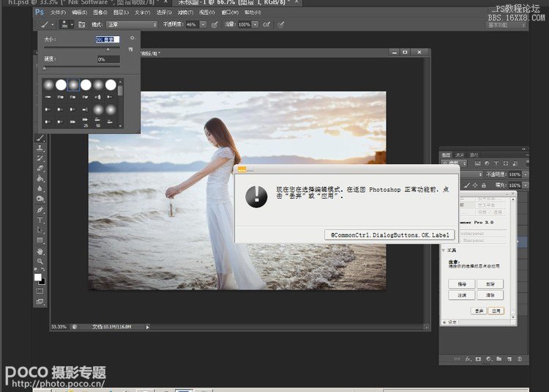The height and width of the screenshot is (392, 549).
Task: Open the brush opacity slider dropdown arrow
Action: [x=203, y=24]
